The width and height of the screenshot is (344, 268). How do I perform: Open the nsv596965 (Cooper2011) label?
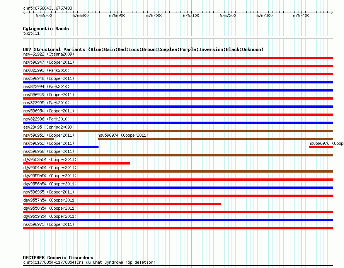coord(49,192)
